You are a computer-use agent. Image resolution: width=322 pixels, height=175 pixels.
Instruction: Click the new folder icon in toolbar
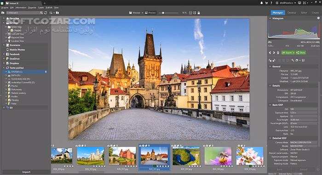[57, 13]
